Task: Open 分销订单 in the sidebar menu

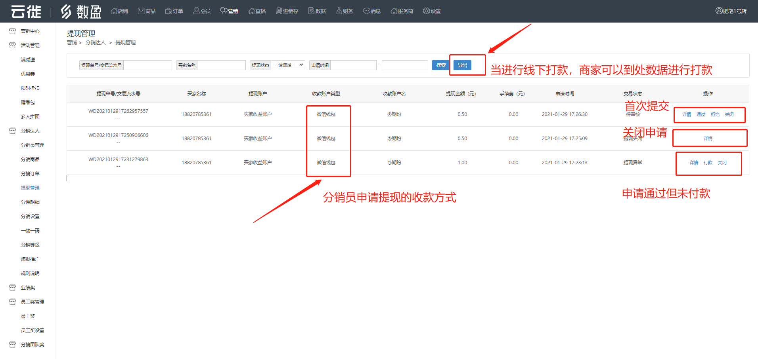Action: pyautogui.click(x=30, y=174)
